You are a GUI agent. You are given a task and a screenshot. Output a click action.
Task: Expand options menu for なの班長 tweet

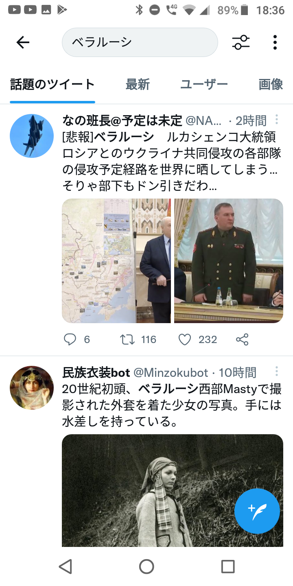[277, 120]
